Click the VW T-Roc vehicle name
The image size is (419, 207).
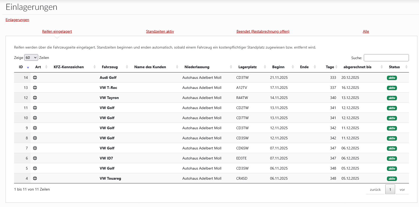pos(108,88)
